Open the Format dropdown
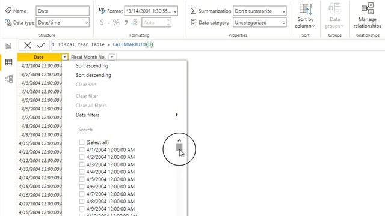The width and height of the screenshot is (385, 216). 175,11
